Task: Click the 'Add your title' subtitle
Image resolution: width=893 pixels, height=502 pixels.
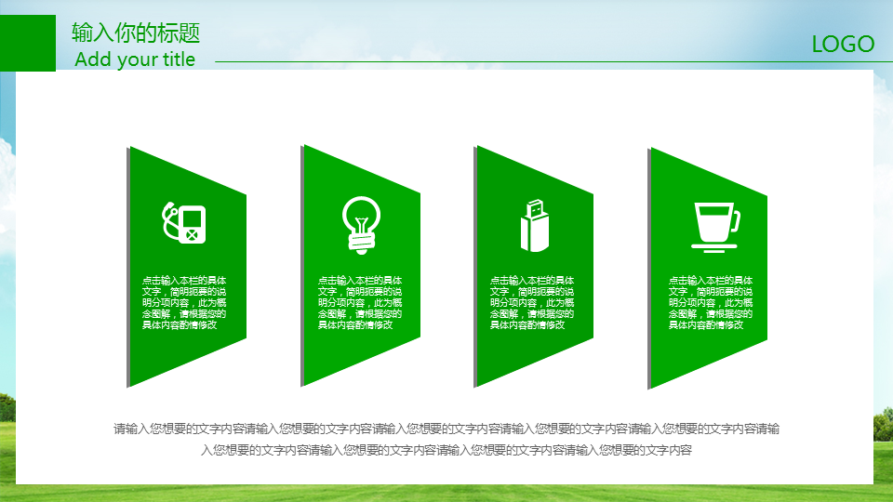Action: tap(135, 59)
